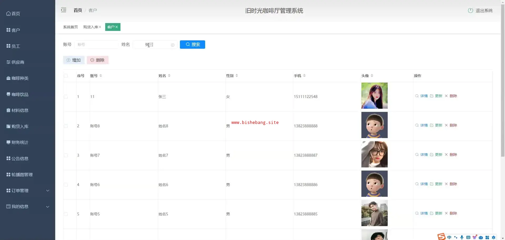Sort the table by the 手机 column
This screenshot has width=505, height=240.
[x=304, y=76]
